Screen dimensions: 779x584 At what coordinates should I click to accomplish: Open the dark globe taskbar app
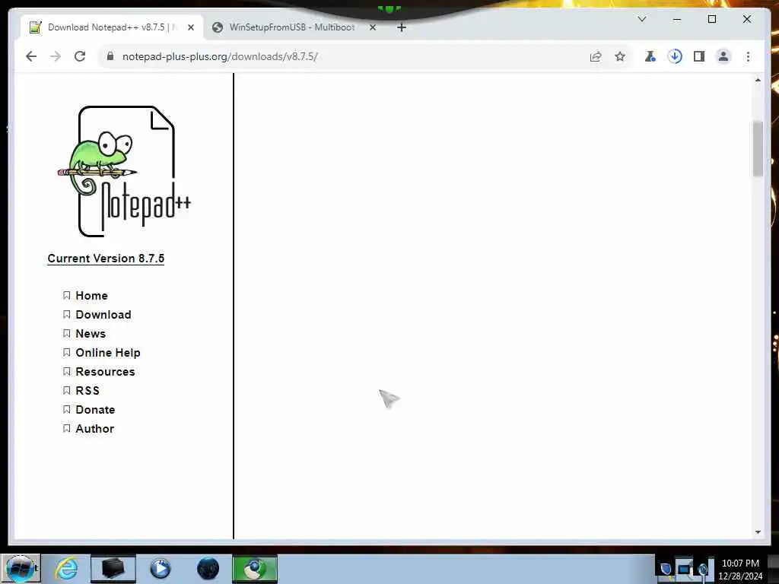tap(208, 569)
